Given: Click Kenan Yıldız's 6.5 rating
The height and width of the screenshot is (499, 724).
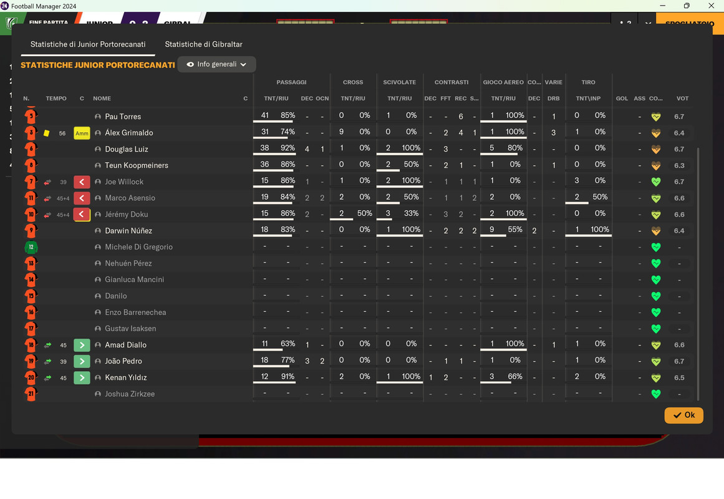Looking at the screenshot, I should [x=678, y=377].
